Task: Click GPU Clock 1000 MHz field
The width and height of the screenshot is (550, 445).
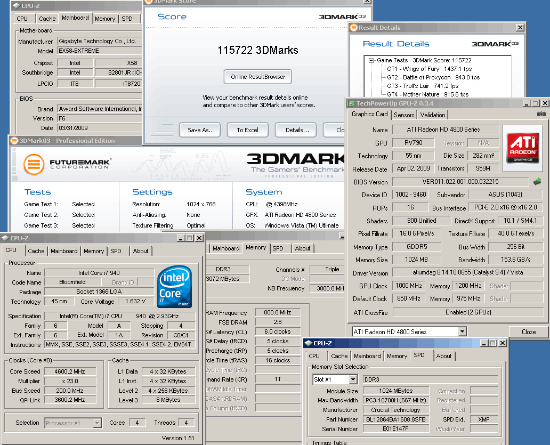Action: [x=409, y=286]
